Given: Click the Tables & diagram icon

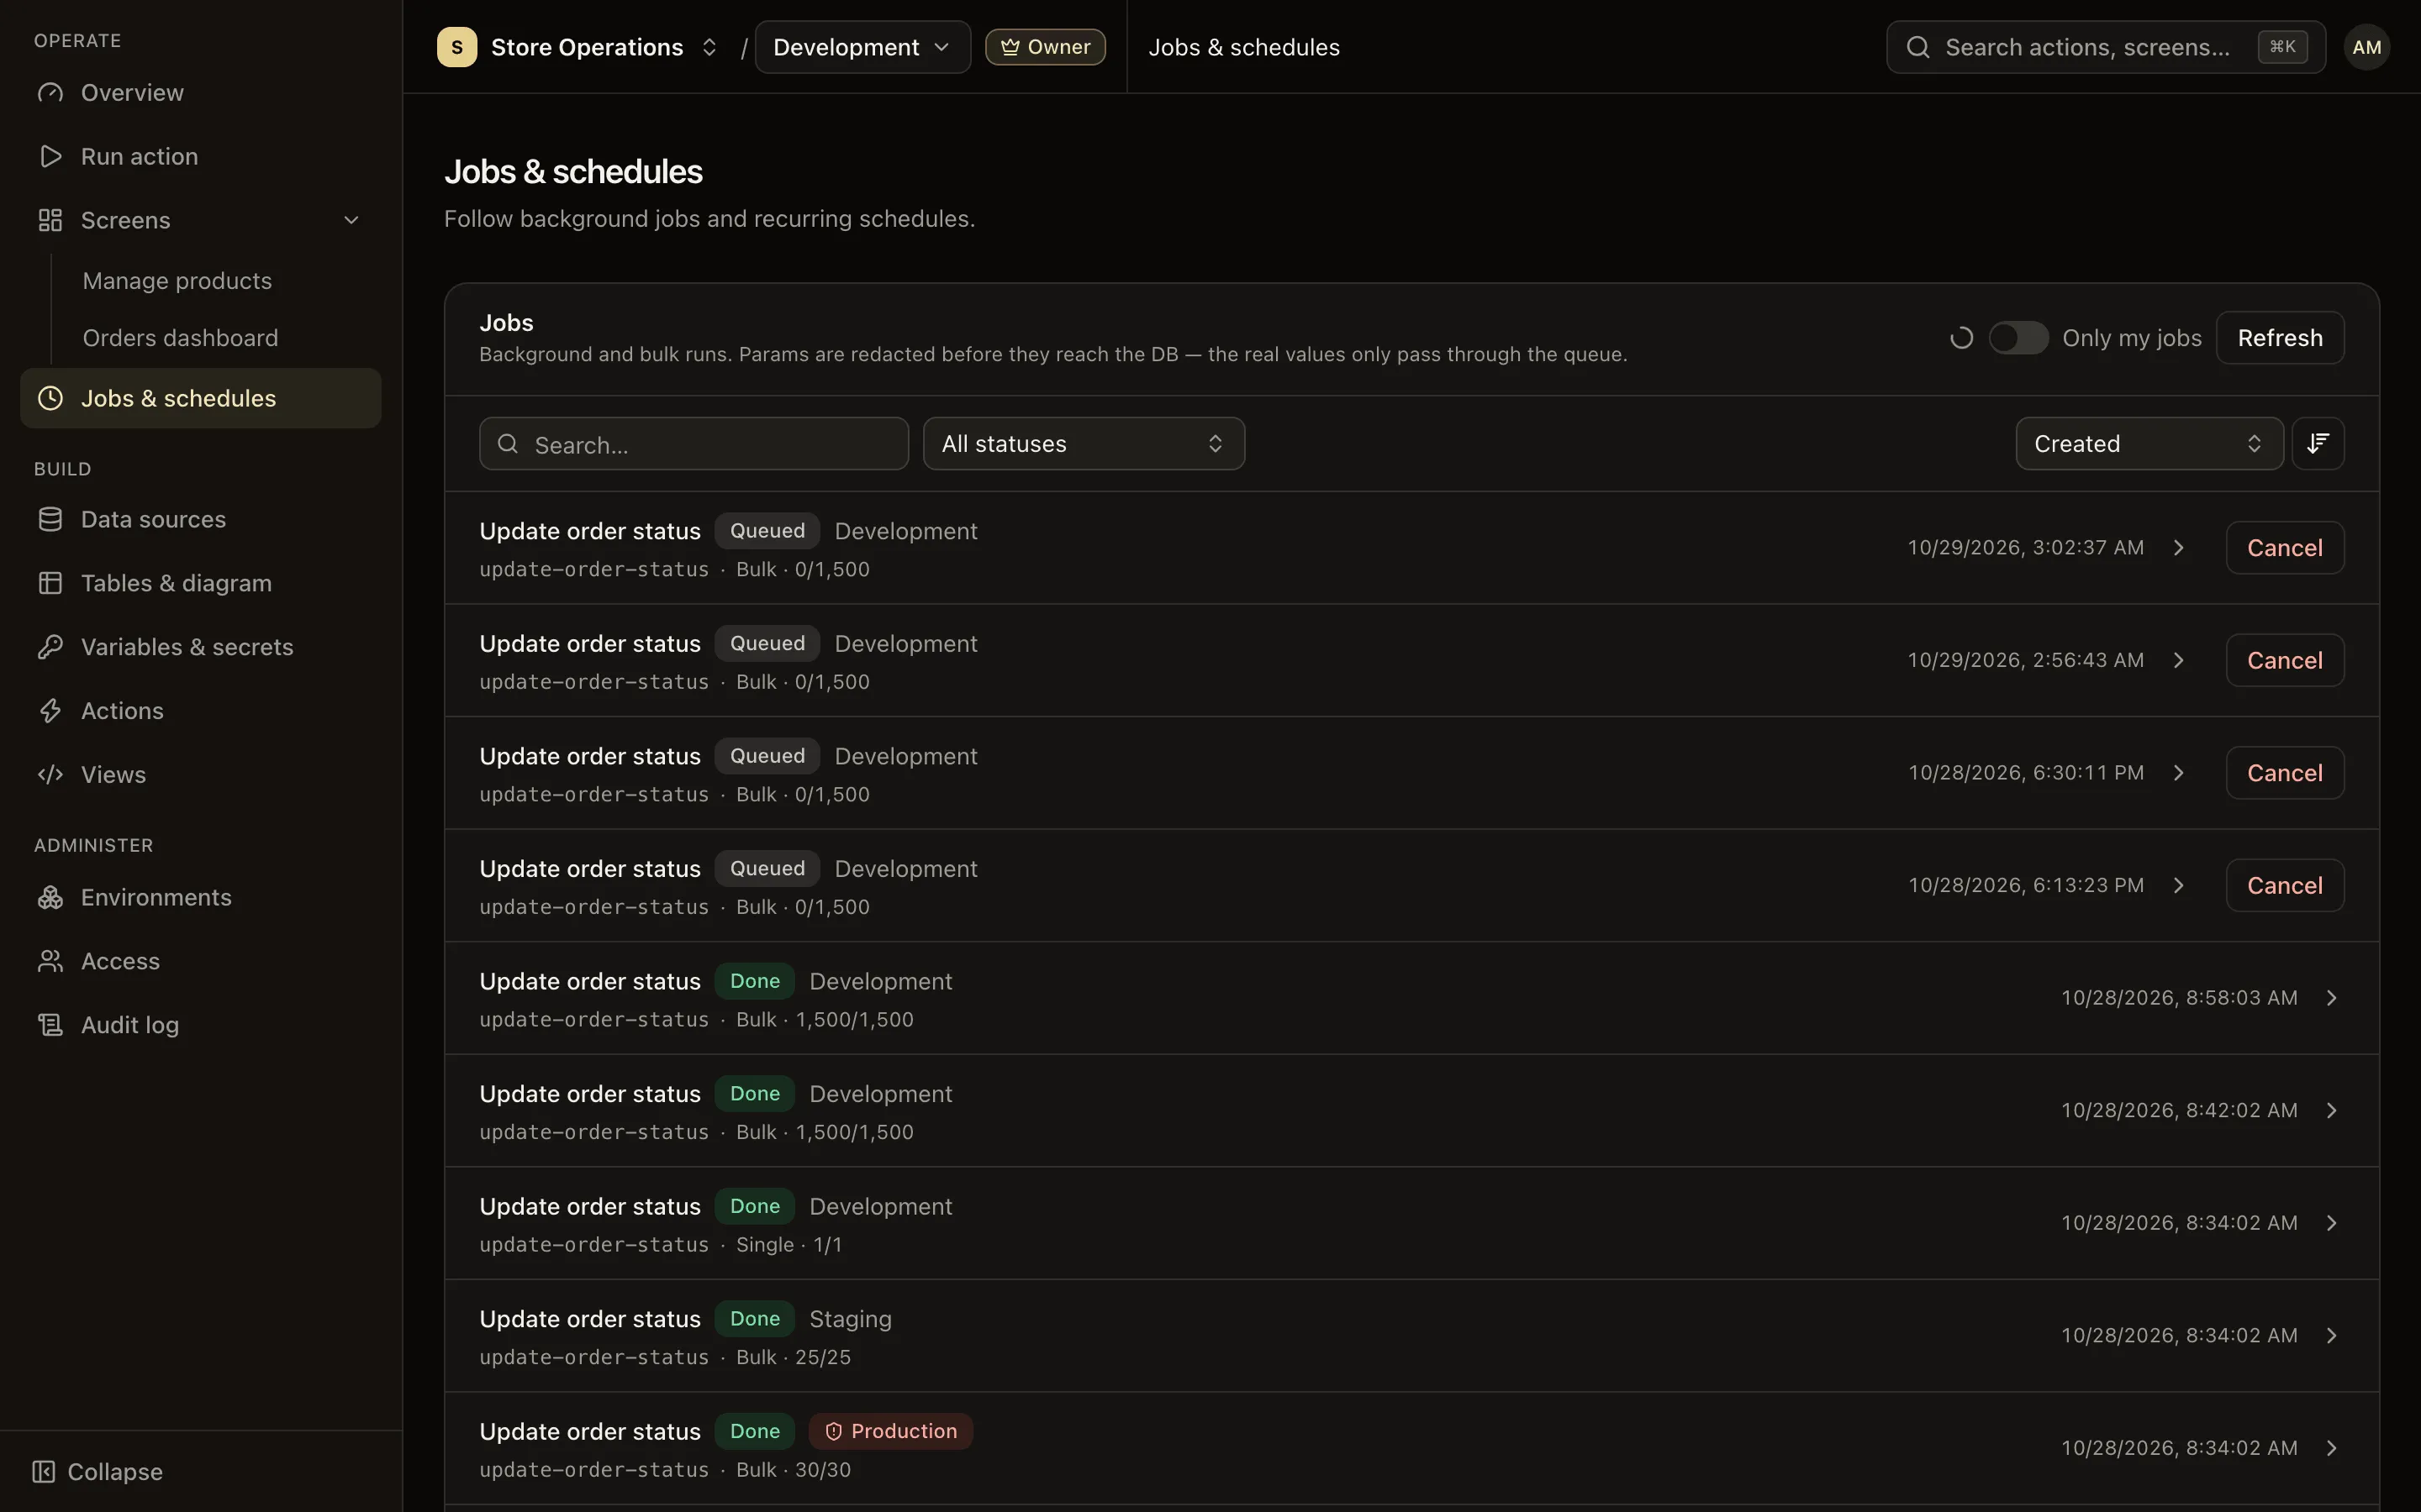Looking at the screenshot, I should 50,583.
